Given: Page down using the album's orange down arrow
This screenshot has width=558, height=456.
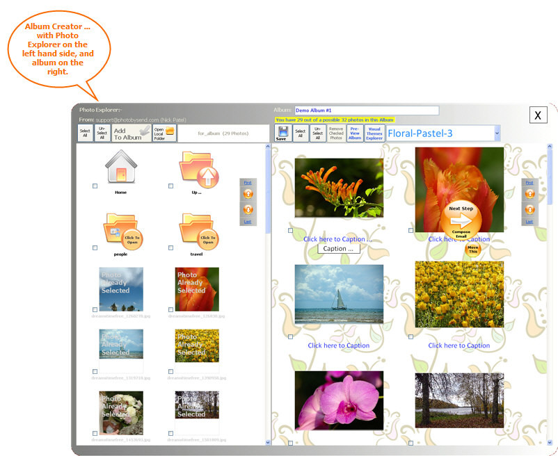Looking at the screenshot, I should [x=530, y=209].
